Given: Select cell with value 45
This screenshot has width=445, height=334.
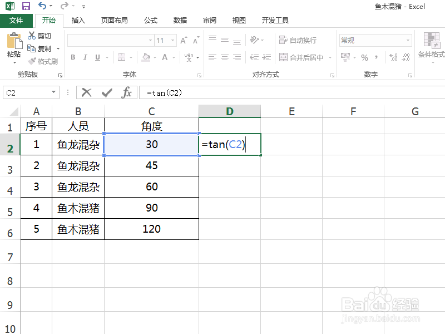Looking at the screenshot, I should coord(151,165).
